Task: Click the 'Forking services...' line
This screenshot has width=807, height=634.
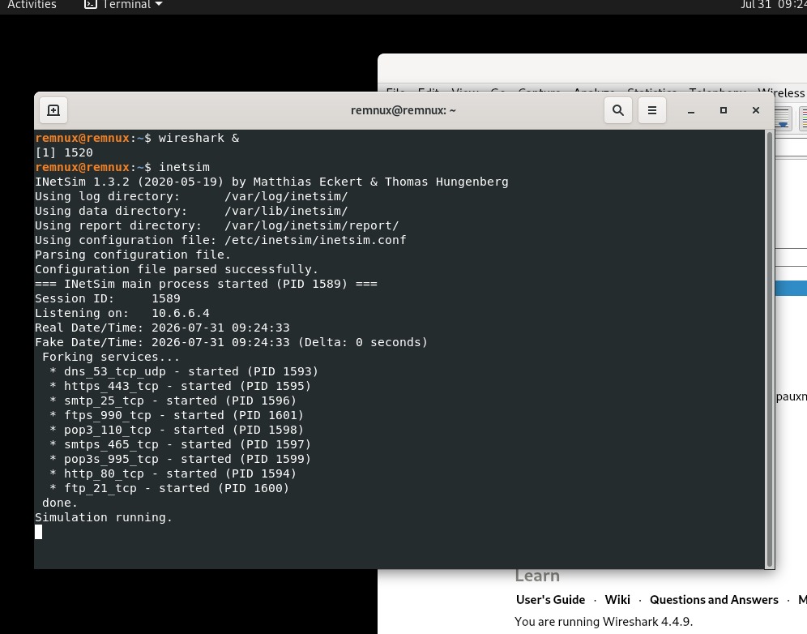Action: click(x=111, y=357)
